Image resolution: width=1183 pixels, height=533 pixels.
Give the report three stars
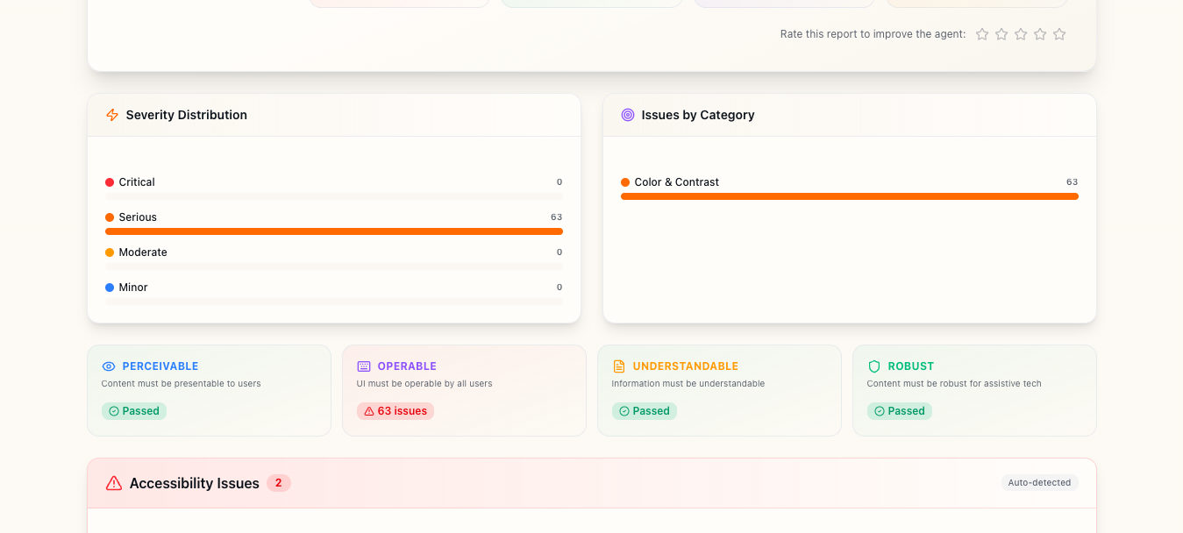(1021, 34)
